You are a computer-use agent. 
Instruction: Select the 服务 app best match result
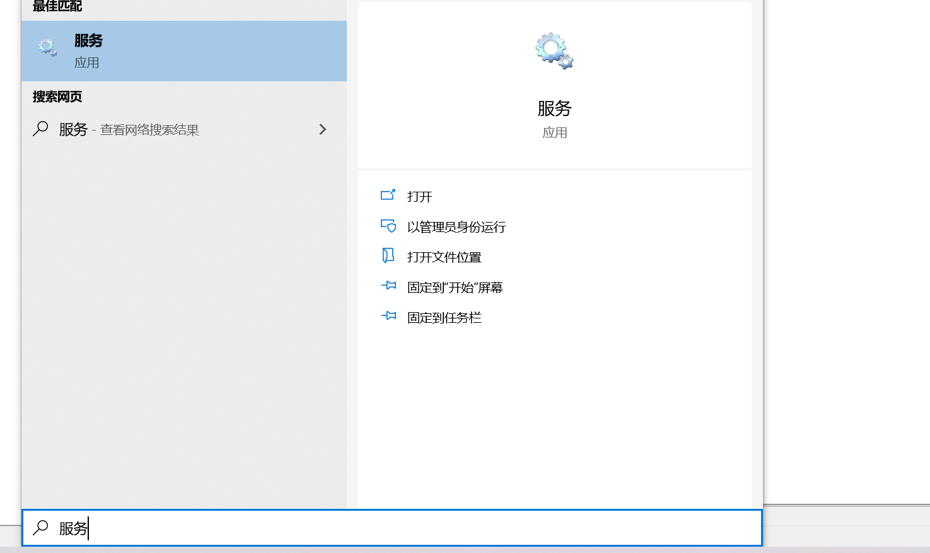(x=183, y=51)
